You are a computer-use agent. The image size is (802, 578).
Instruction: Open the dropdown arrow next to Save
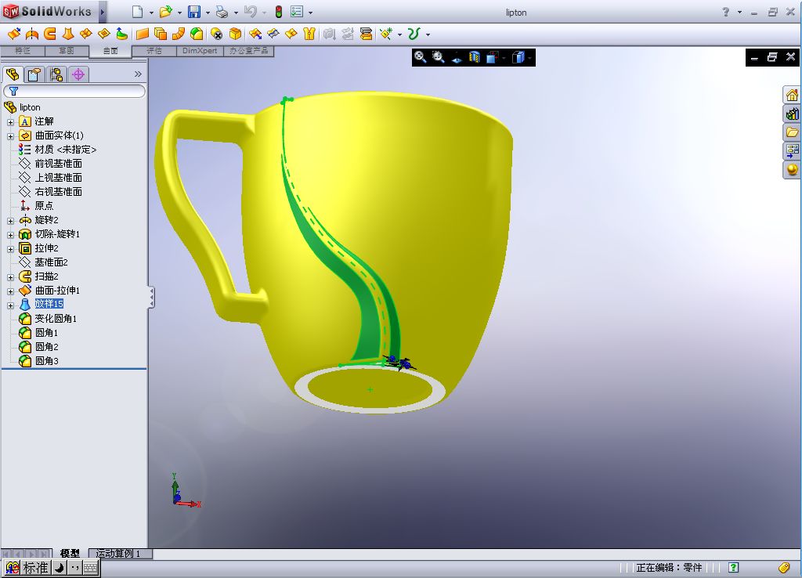point(208,13)
